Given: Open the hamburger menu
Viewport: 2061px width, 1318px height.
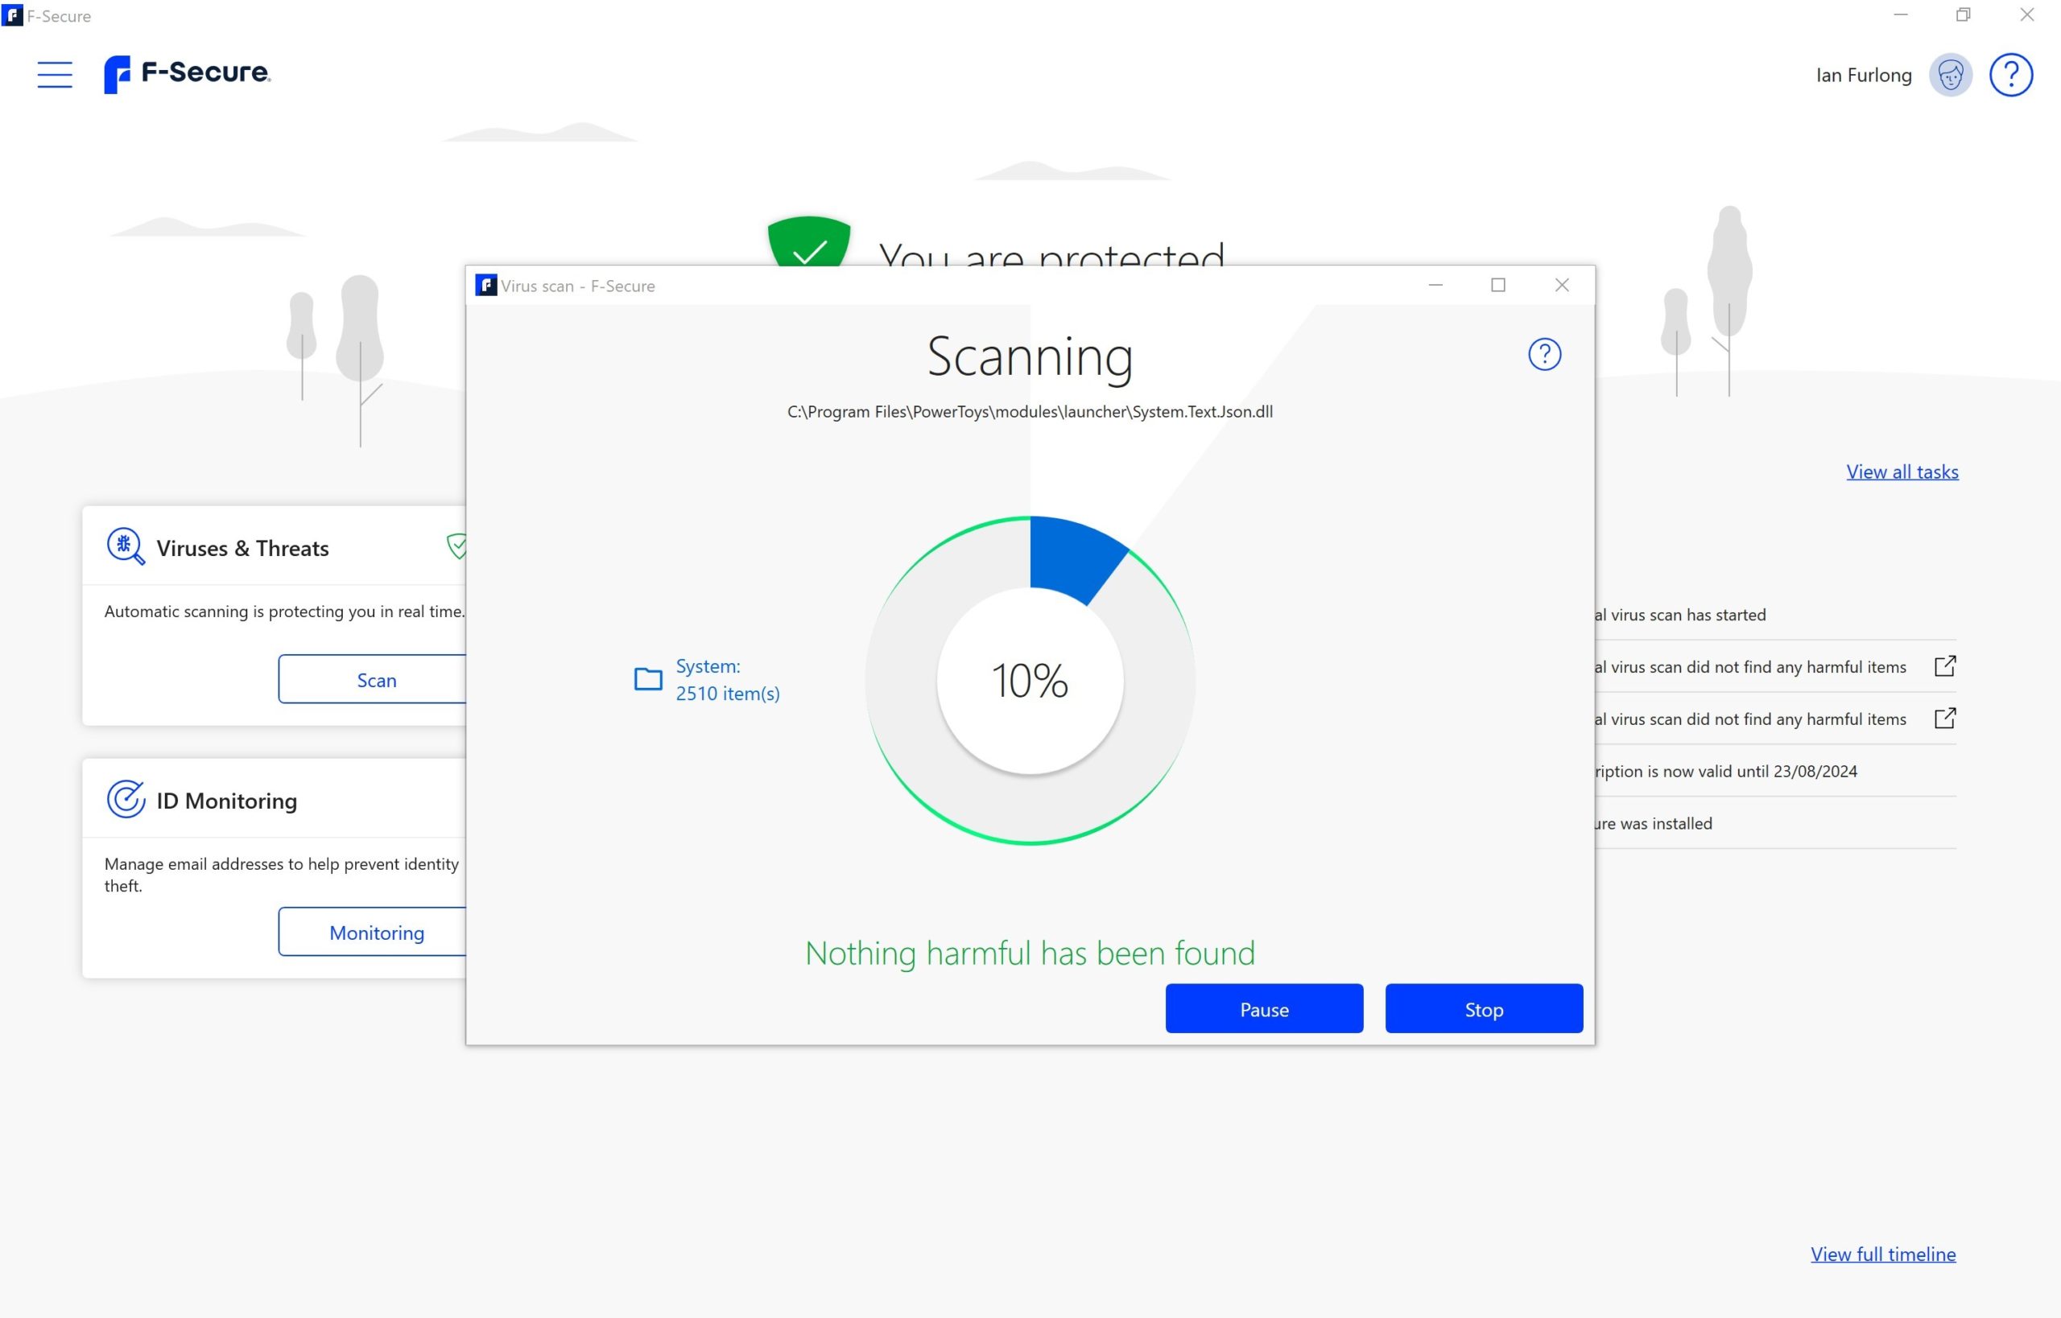Looking at the screenshot, I should pyautogui.click(x=54, y=75).
